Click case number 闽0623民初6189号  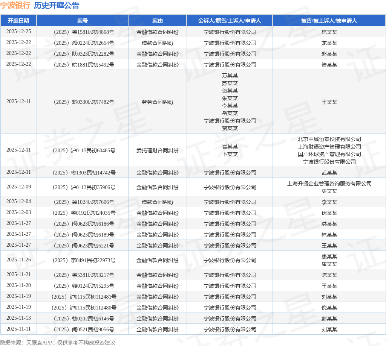pos(84,235)
